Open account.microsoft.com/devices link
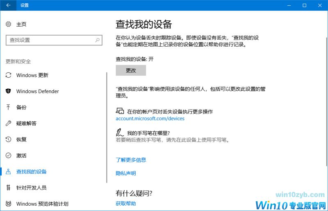Screen dimensions: 328x211 coord(150,119)
